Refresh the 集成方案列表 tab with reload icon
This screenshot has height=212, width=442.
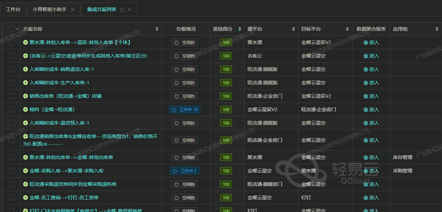[122, 10]
